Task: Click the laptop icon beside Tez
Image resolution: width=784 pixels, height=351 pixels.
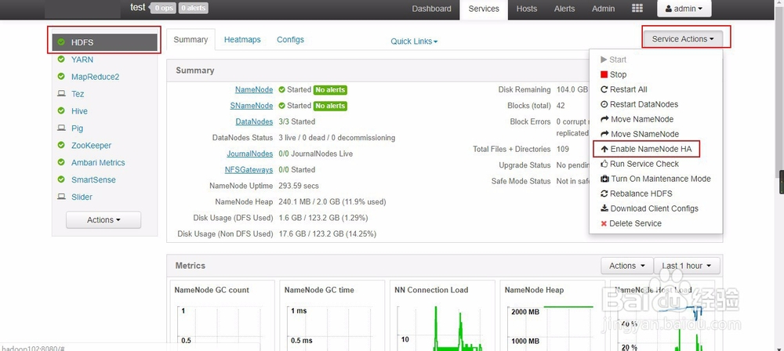Action: [x=61, y=94]
